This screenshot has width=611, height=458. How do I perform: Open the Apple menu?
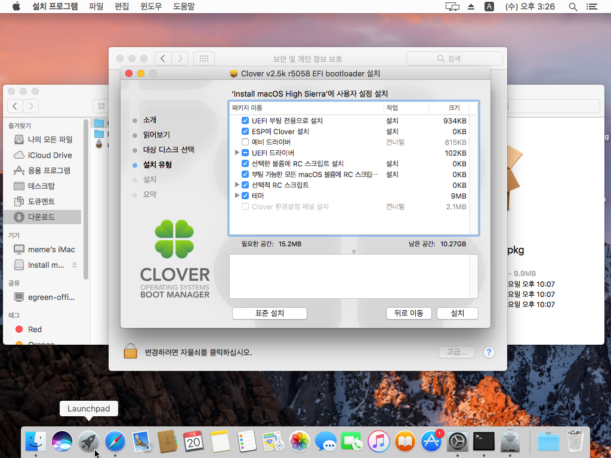[16, 6]
